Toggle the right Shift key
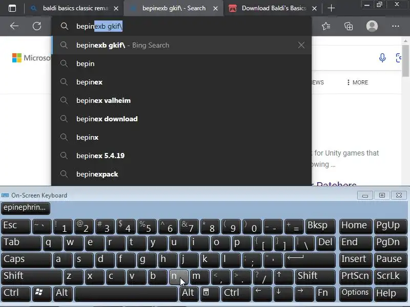This screenshot has width=410, height=307. 315,277
